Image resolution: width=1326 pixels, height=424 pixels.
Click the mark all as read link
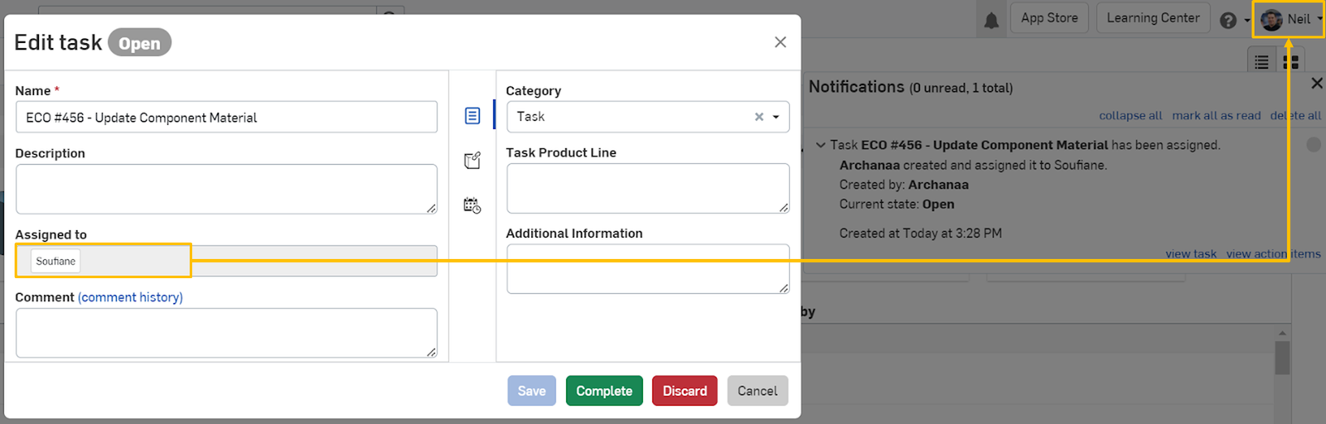pyautogui.click(x=1216, y=116)
